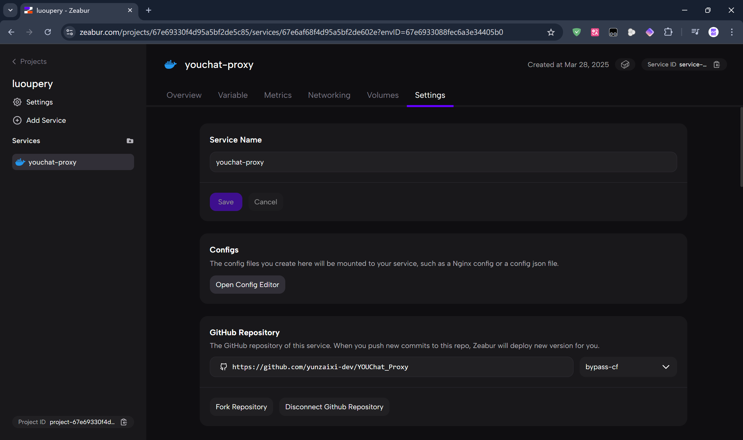The height and width of the screenshot is (440, 743).
Task: Click the Open Config Editor button
Action: coord(247,285)
